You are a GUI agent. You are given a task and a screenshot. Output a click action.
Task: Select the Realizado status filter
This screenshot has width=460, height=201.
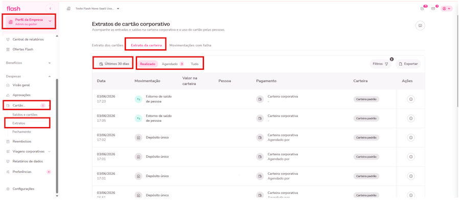point(148,64)
